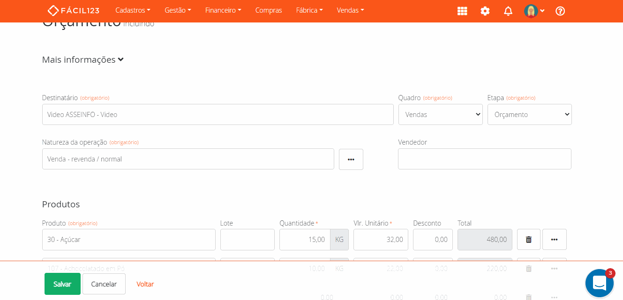The height and width of the screenshot is (300, 623).
Task: Open the Etapa dropdown
Action: point(529,115)
